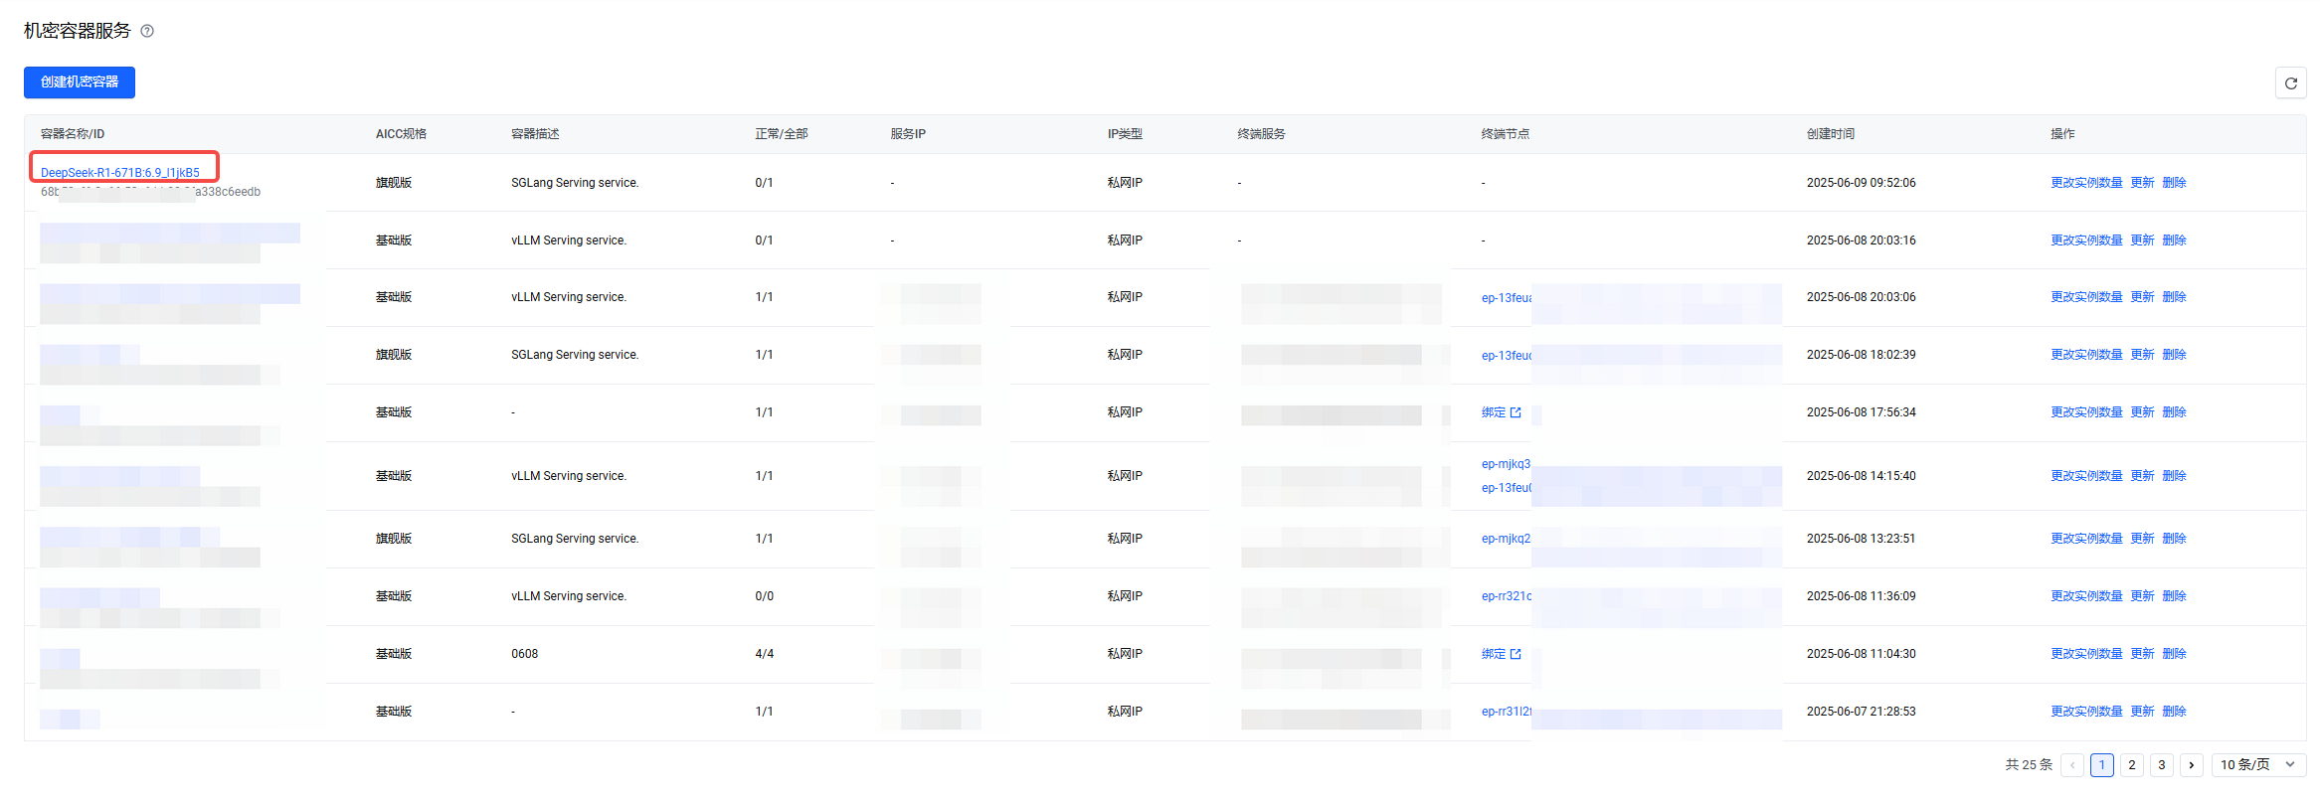Select page 1 in pagination
This screenshot has width=2320, height=805.
[x=2102, y=765]
